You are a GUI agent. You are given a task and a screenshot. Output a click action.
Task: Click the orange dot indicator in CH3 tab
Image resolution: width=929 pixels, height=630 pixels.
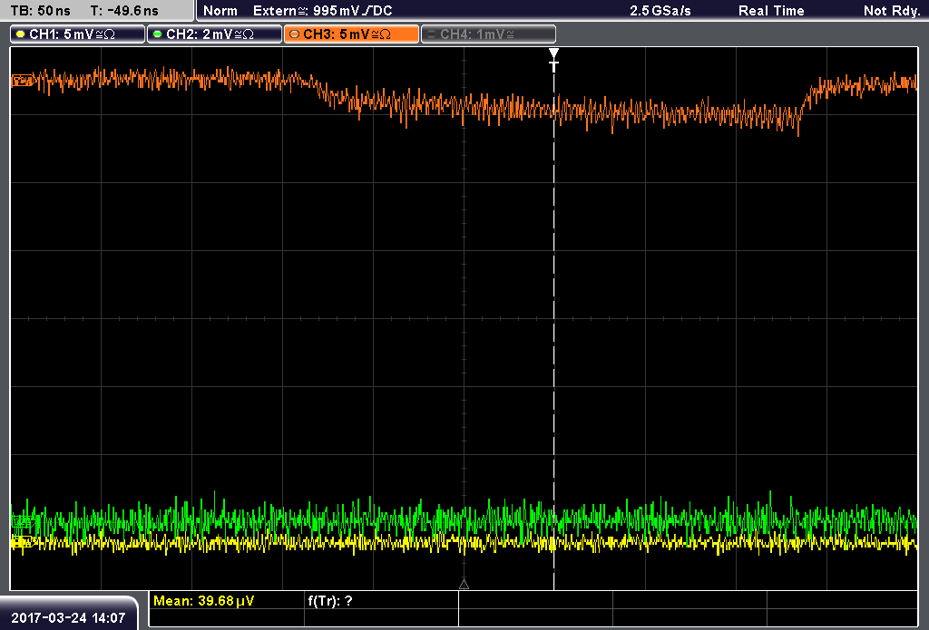pos(295,34)
